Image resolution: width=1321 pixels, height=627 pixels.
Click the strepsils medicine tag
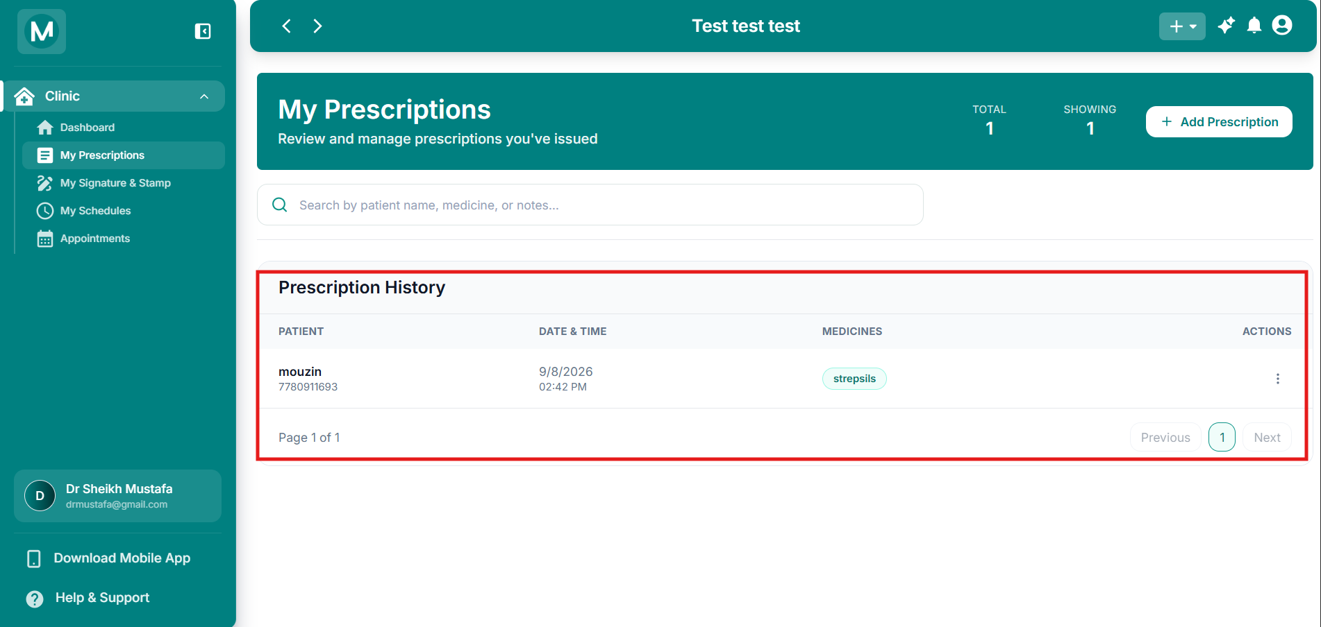(x=854, y=379)
